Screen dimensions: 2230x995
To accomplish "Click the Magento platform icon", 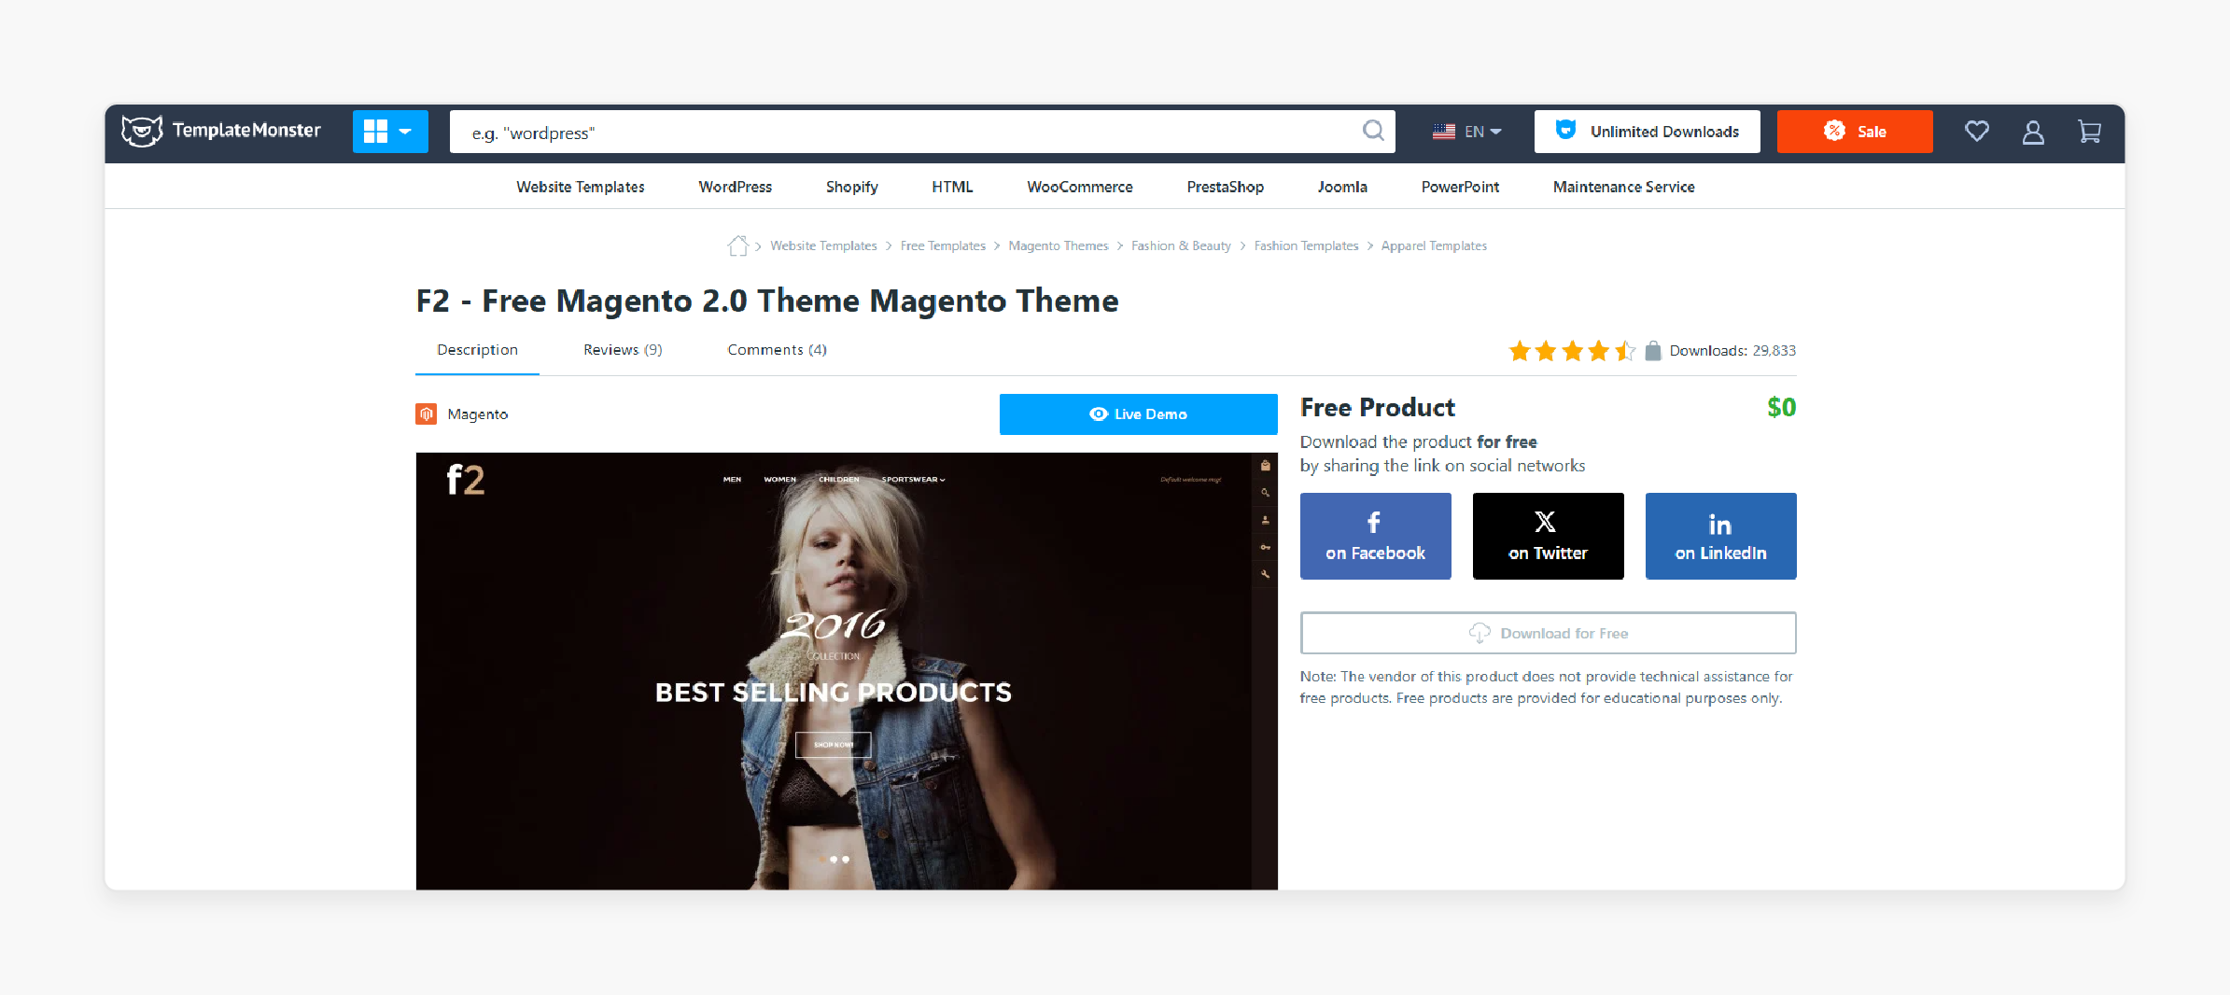I will [427, 413].
